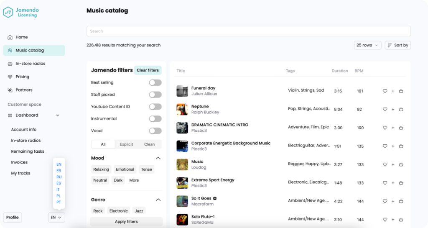Click the Jamendo Licensing logo

tap(21, 12)
